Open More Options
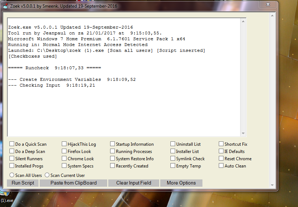 pyautogui.click(x=181, y=183)
